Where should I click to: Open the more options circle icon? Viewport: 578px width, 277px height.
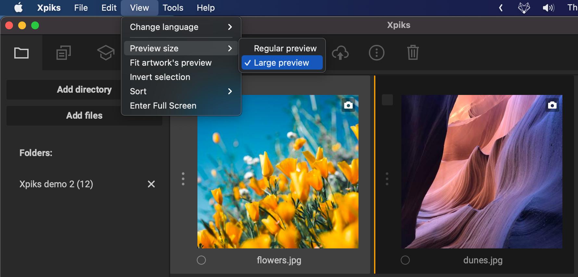point(377,53)
